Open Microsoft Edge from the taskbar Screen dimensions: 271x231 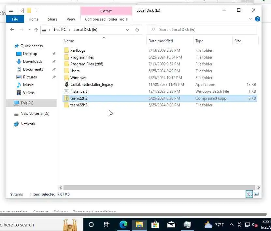(x=123, y=224)
